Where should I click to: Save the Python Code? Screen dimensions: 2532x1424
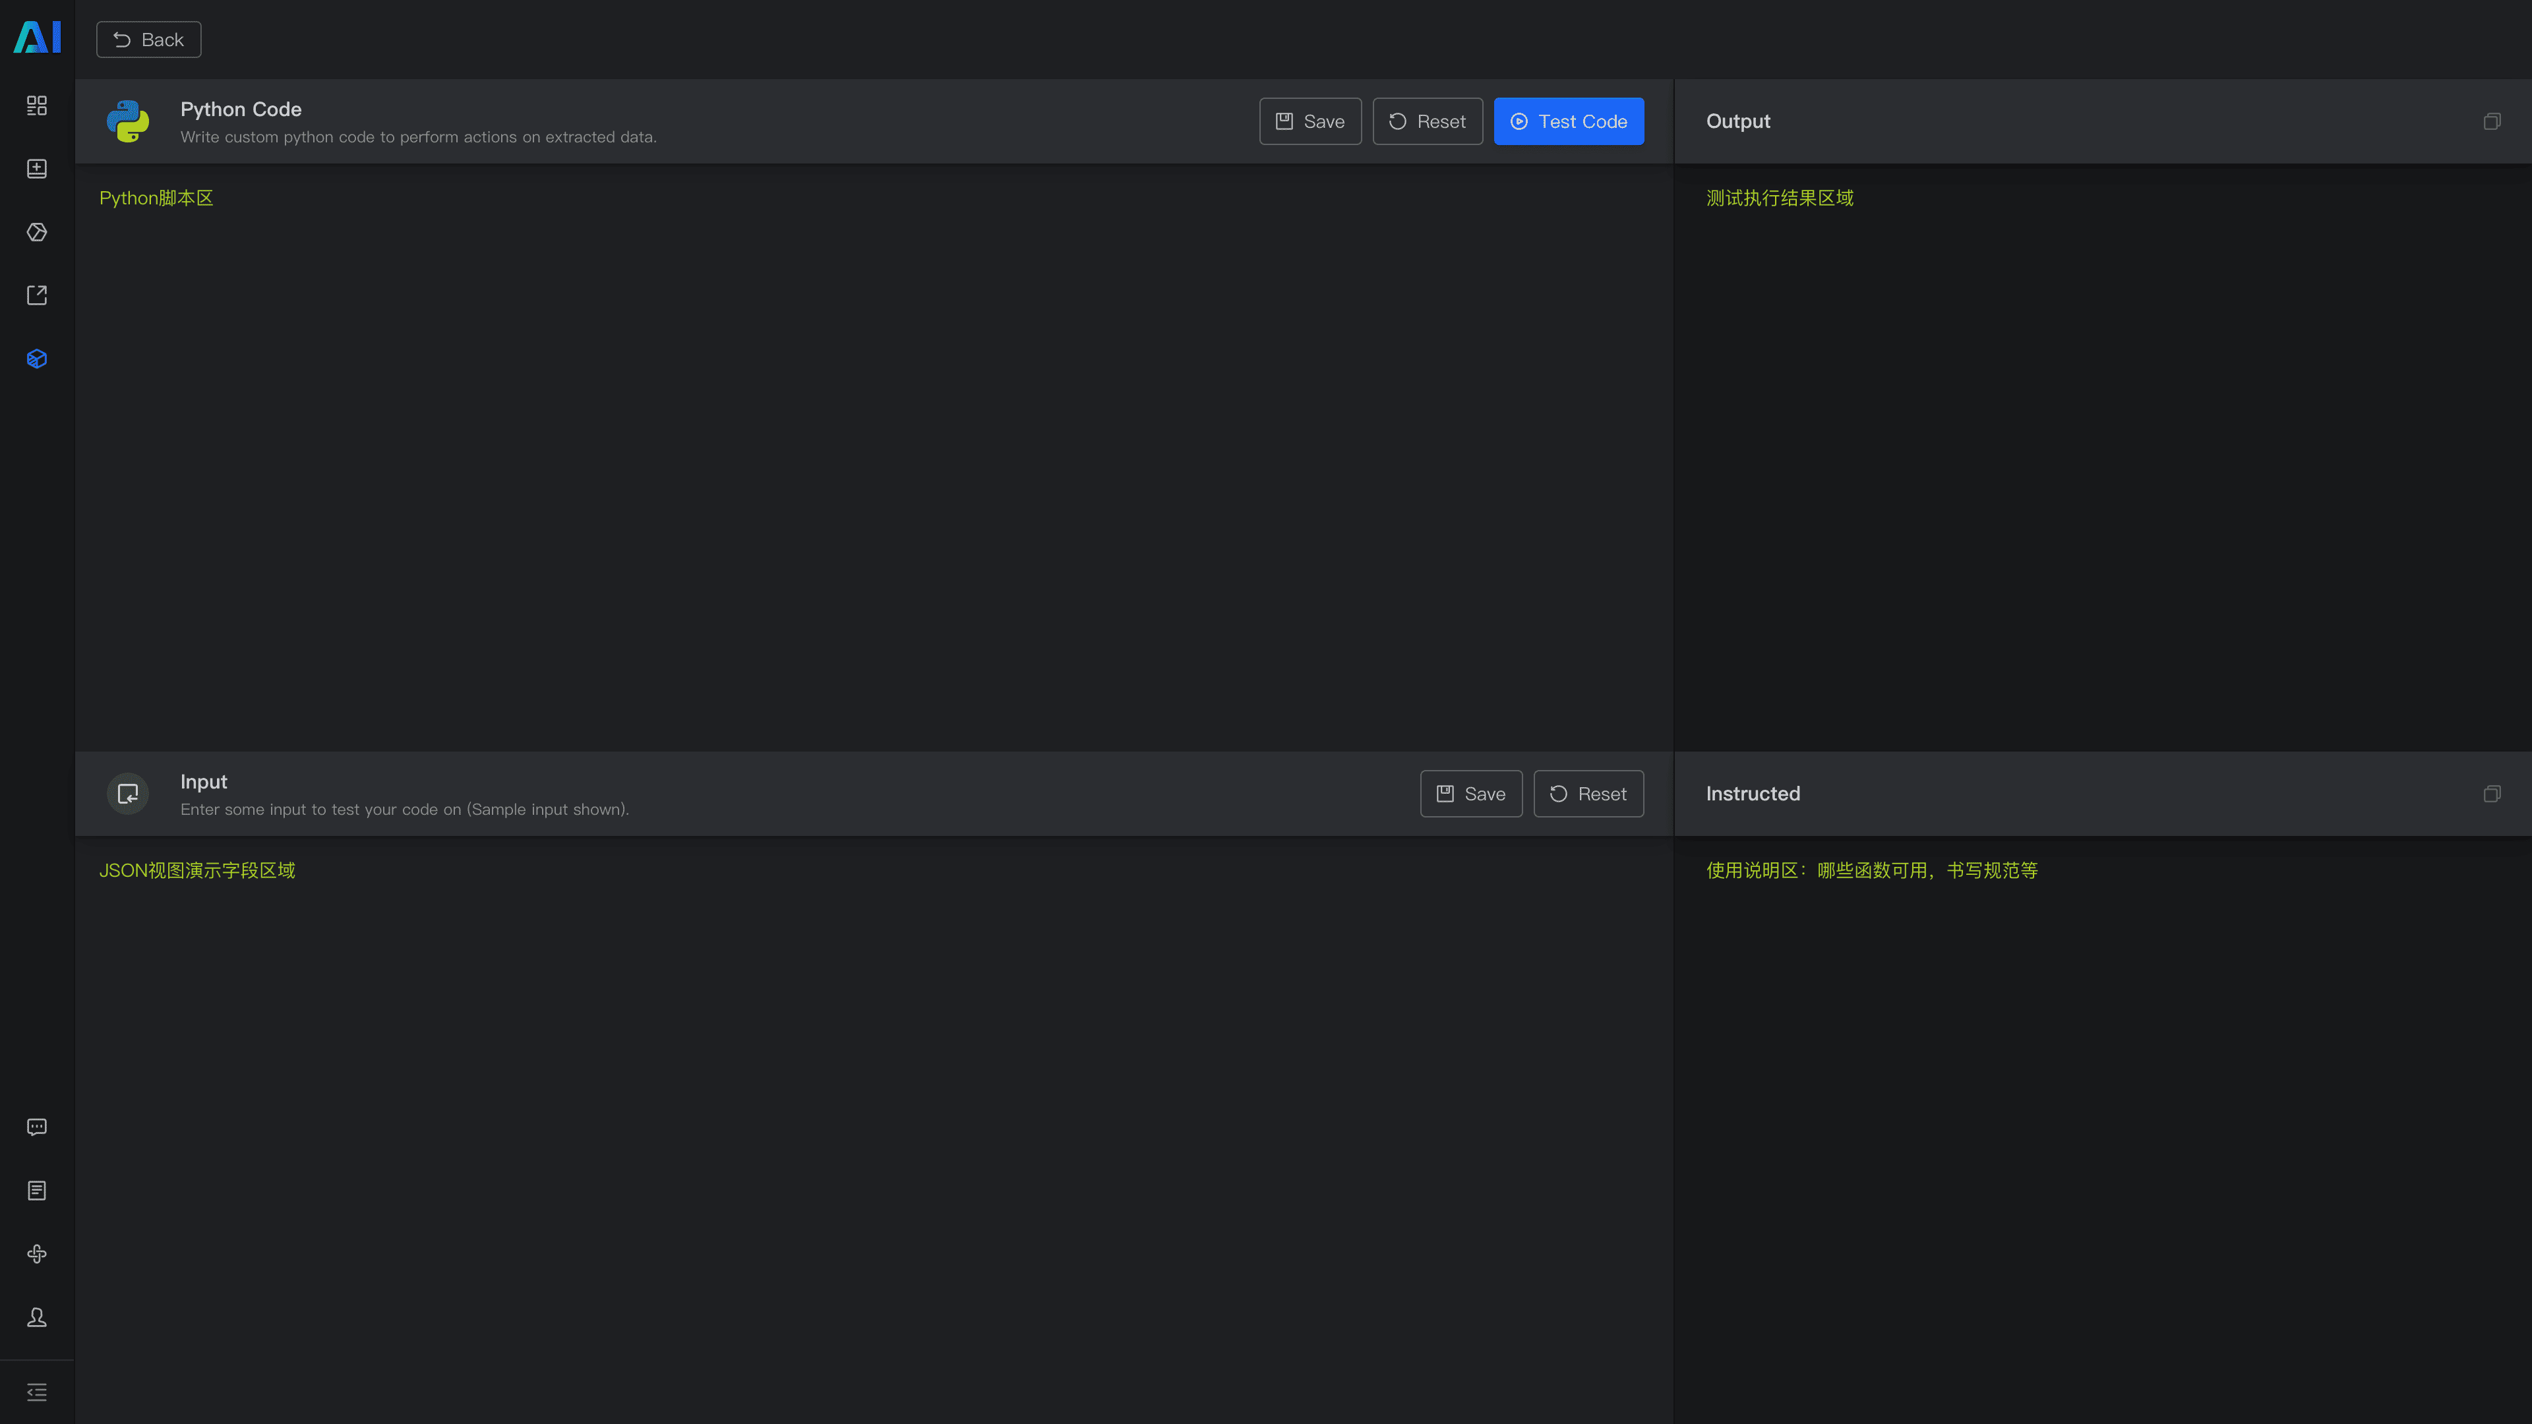1310,121
